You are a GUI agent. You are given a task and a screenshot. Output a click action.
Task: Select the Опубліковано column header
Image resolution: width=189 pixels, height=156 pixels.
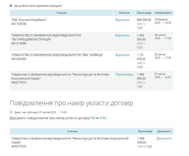[x=163, y=13]
